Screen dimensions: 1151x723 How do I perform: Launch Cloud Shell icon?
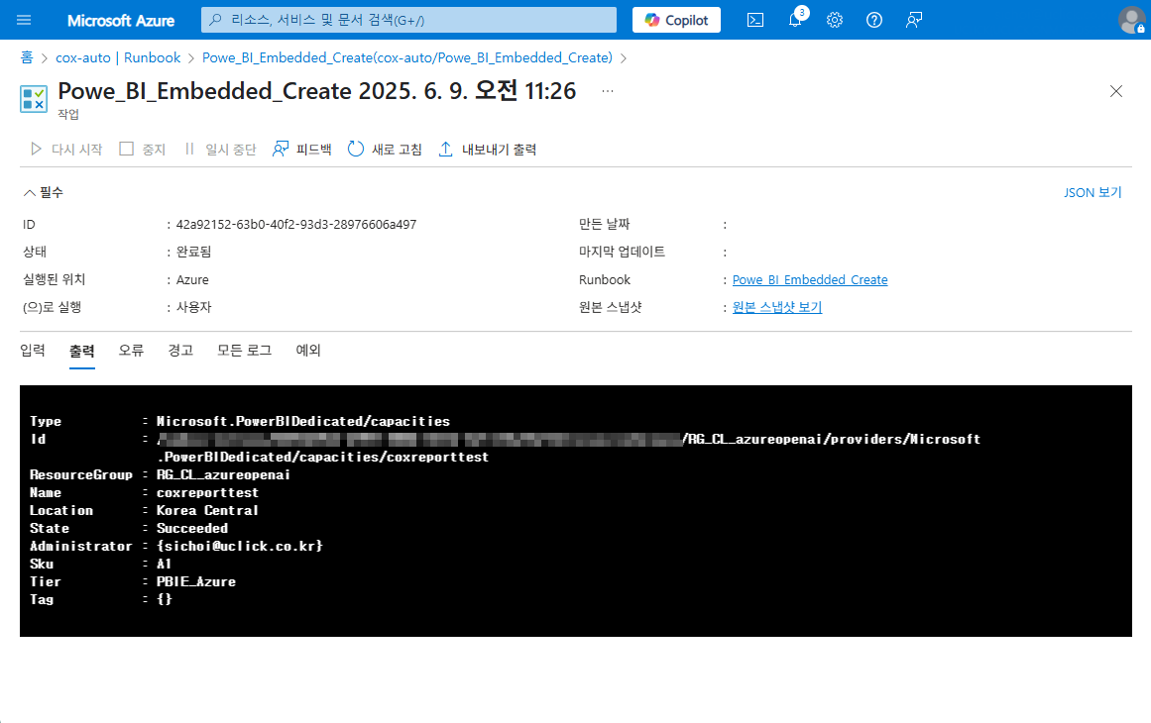(755, 20)
